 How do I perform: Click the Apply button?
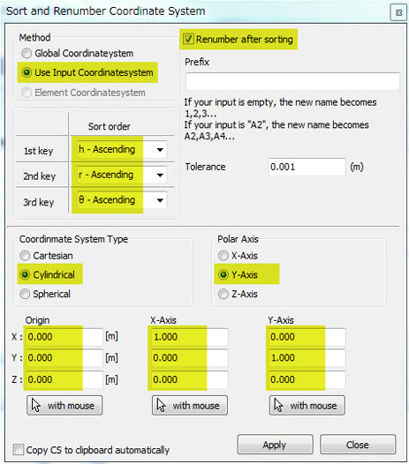pyautogui.click(x=275, y=445)
